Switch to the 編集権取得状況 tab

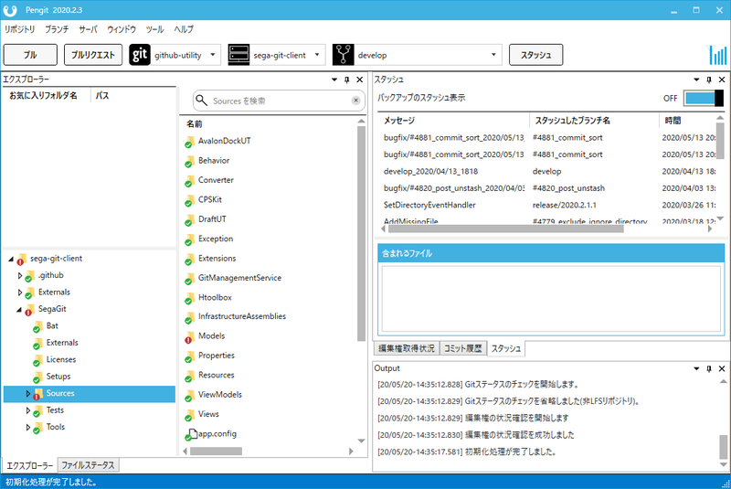pos(407,348)
